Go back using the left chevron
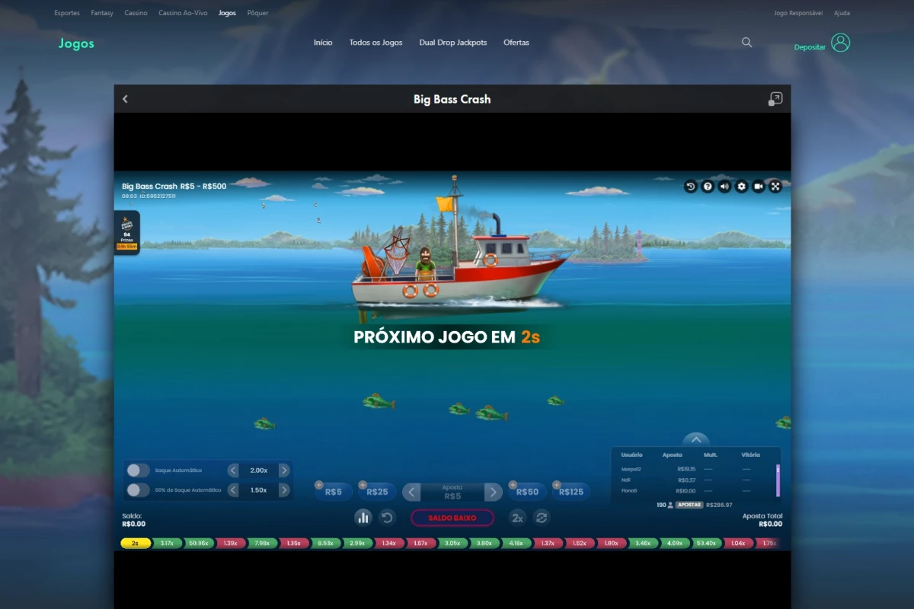Screen dimensions: 914x609 click(x=125, y=99)
